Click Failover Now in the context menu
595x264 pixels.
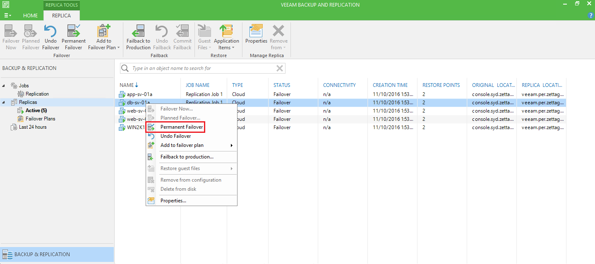click(192, 109)
